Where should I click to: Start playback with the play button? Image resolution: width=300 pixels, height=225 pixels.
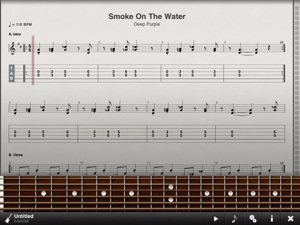216,219
